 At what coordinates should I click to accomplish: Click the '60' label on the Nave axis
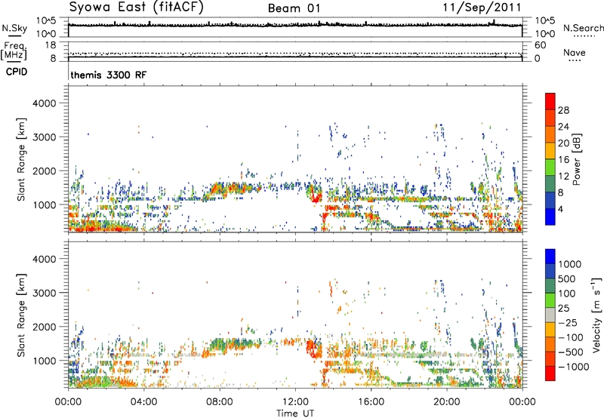[540, 45]
